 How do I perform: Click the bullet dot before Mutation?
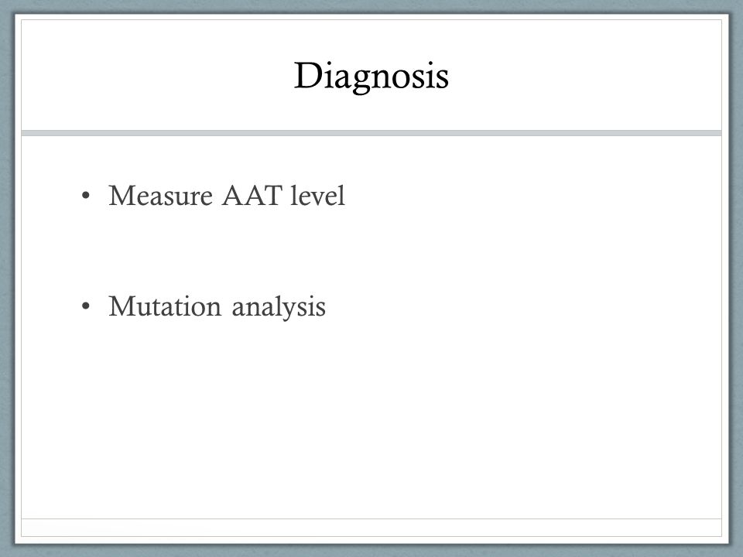point(86,306)
